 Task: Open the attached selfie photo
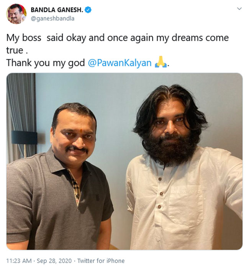(x=124, y=161)
